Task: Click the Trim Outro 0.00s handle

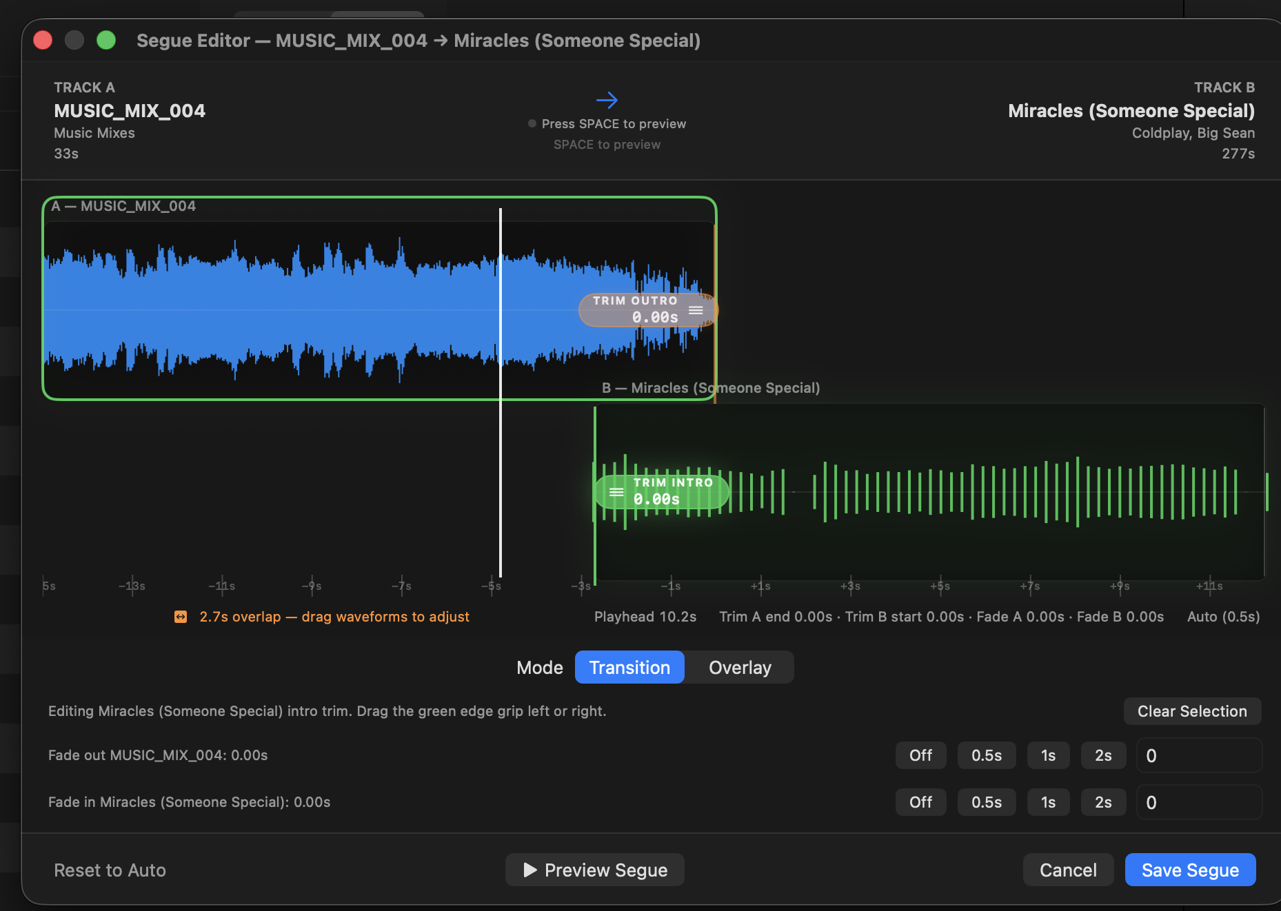Action: [x=647, y=310]
